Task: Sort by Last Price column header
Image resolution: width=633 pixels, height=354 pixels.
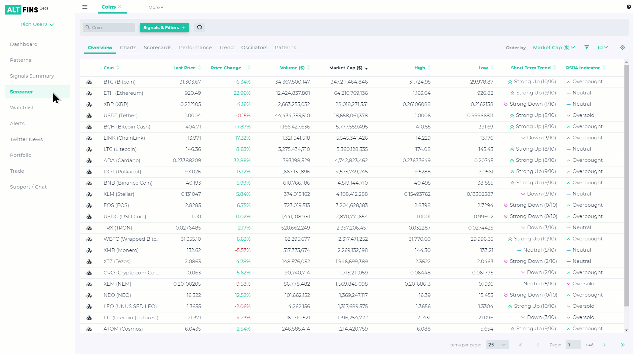Action: point(187,68)
